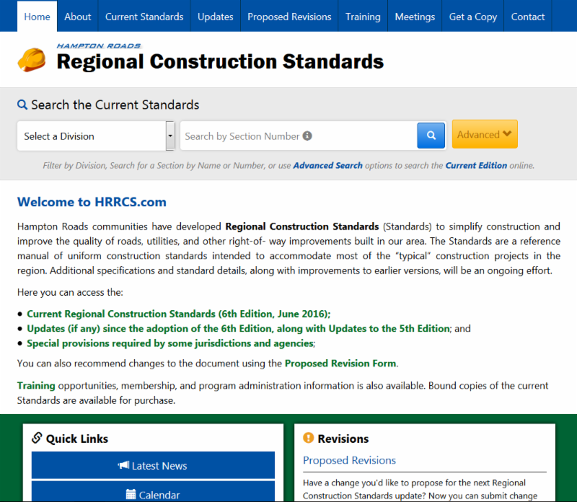The width and height of the screenshot is (577, 502).
Task: Click the megaphone icon on Latest News
Action: [x=123, y=466]
